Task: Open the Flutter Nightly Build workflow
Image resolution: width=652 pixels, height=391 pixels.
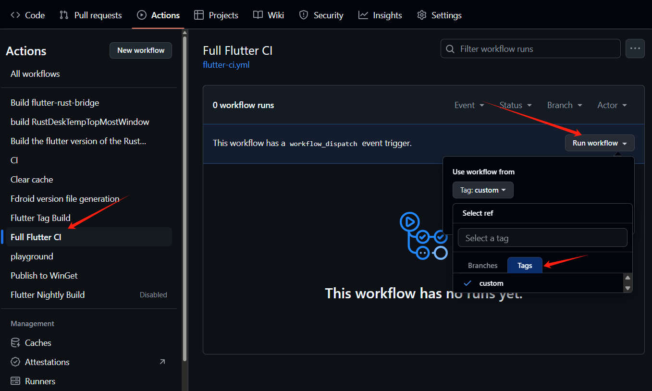Action: [89, 295]
